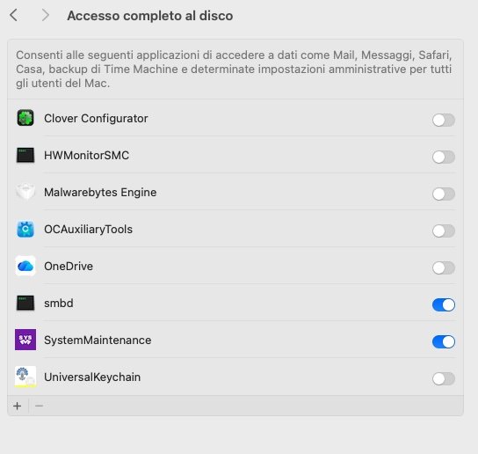Turn off SystemMaintenance disk access toggle

tap(444, 341)
